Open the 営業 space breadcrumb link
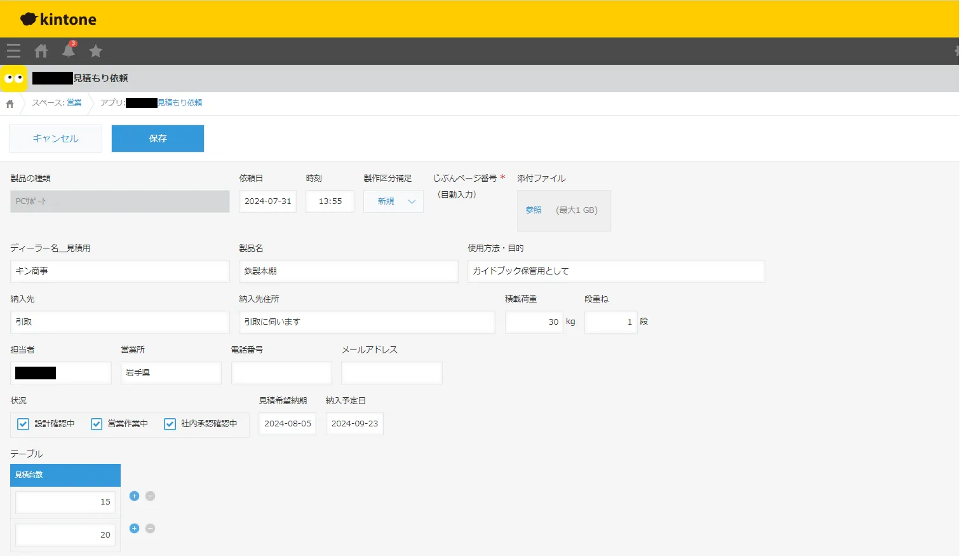963x556 pixels. pos(74,103)
